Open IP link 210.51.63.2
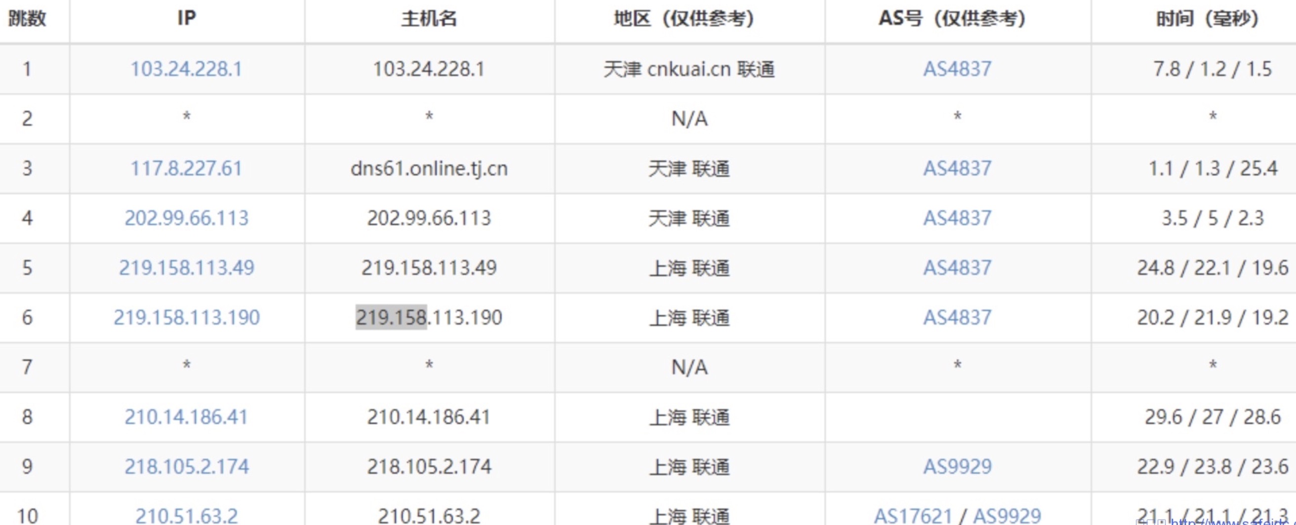The image size is (1296, 525). coord(186,516)
